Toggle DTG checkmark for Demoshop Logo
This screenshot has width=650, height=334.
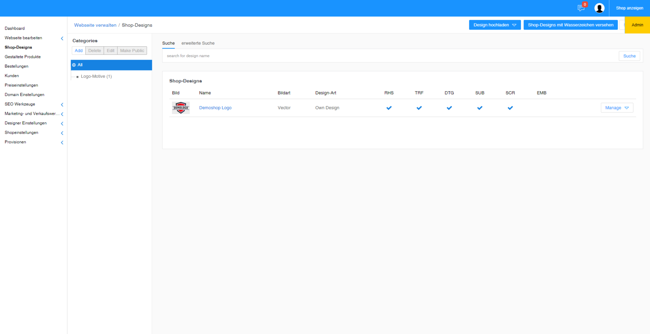pos(449,108)
